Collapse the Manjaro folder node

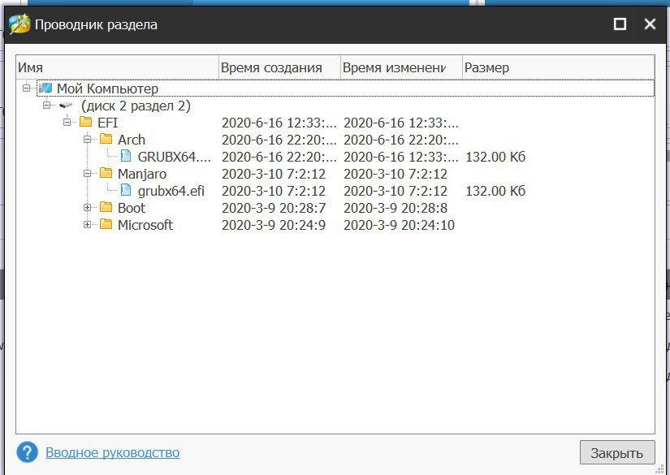click(x=87, y=174)
